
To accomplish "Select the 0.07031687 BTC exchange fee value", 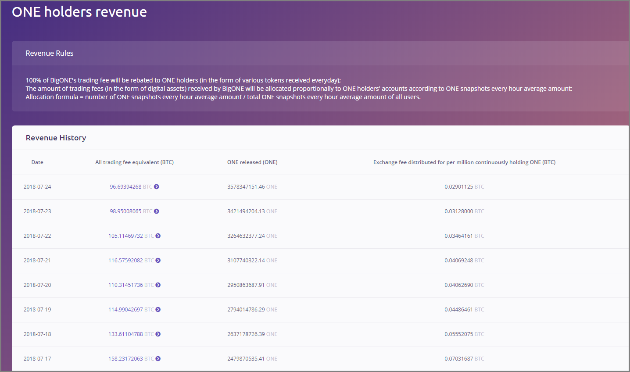I will (x=465, y=359).
